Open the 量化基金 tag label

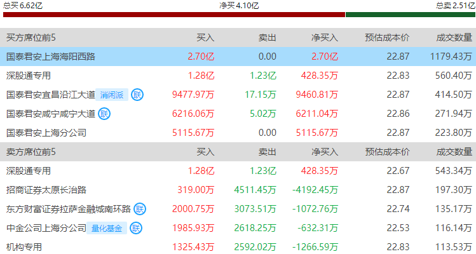pyautogui.click(x=107, y=228)
